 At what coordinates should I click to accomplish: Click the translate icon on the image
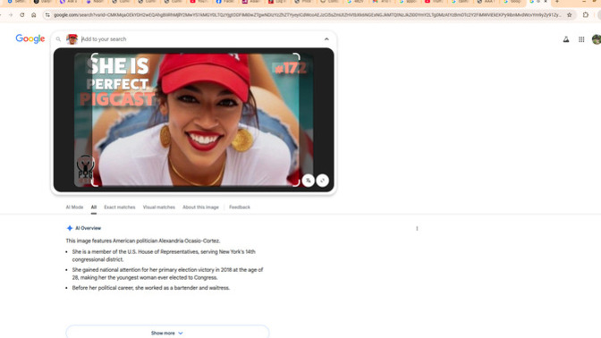coord(309,181)
